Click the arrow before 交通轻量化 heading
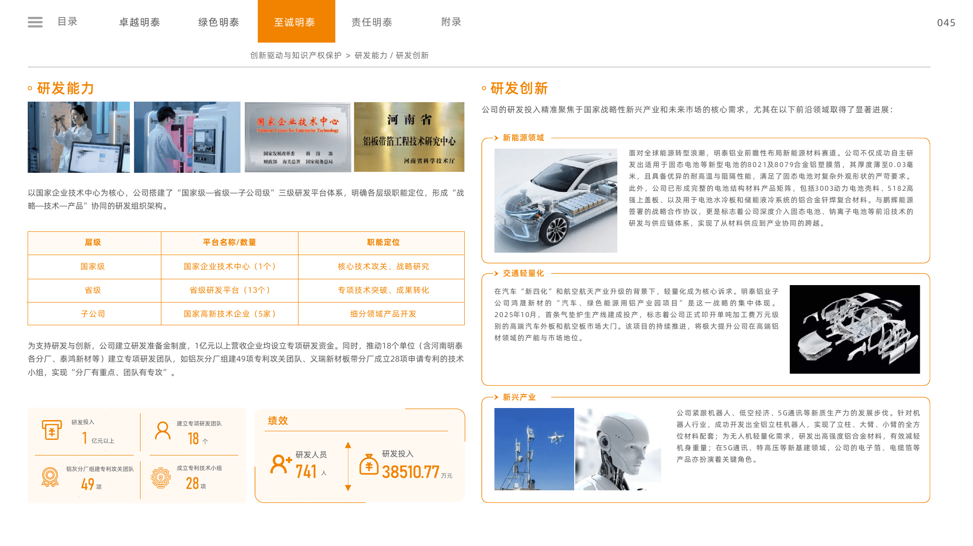This screenshot has height=546, width=973. pyautogui.click(x=496, y=273)
